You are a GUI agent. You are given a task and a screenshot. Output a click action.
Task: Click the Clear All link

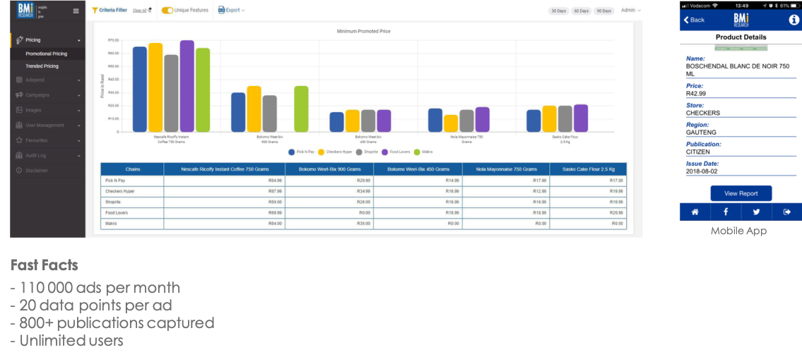[140, 10]
